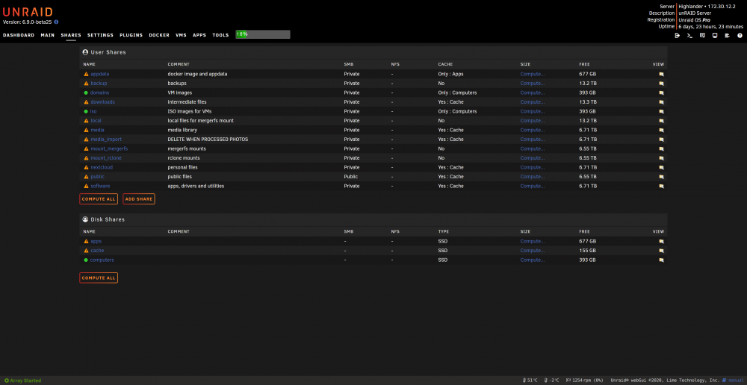Viewport: 747px width, 385px height.
Task: Browse the iso share via its view icon
Action: (x=661, y=111)
